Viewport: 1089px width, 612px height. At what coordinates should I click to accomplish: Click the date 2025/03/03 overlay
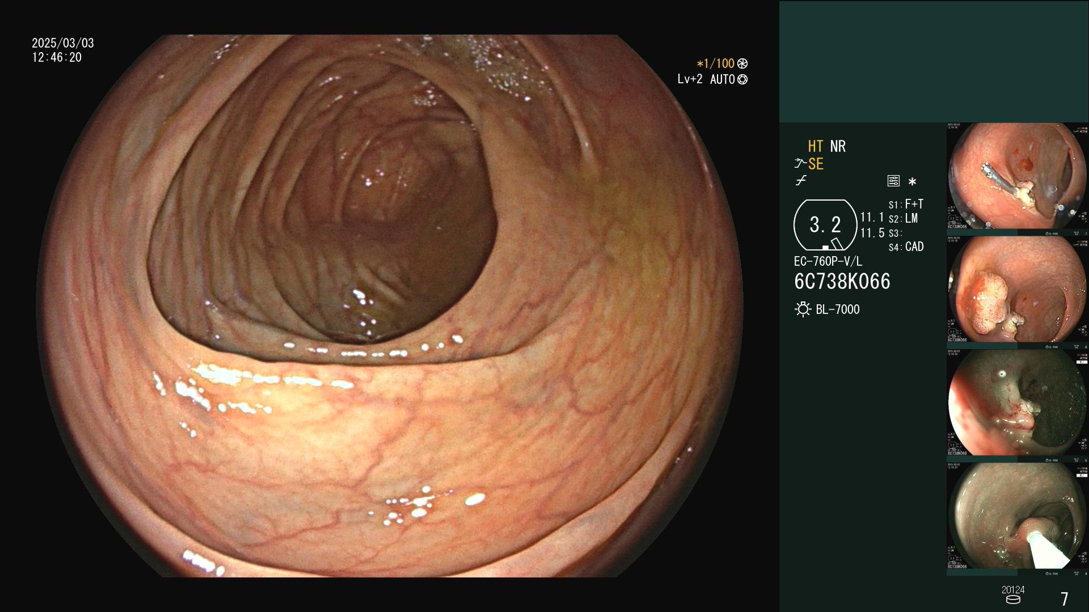63,43
